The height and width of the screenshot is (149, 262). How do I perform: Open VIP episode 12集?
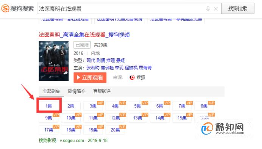pos(115,118)
